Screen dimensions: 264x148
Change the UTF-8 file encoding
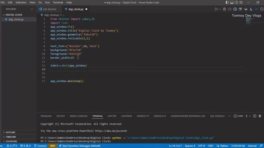tap(201, 146)
